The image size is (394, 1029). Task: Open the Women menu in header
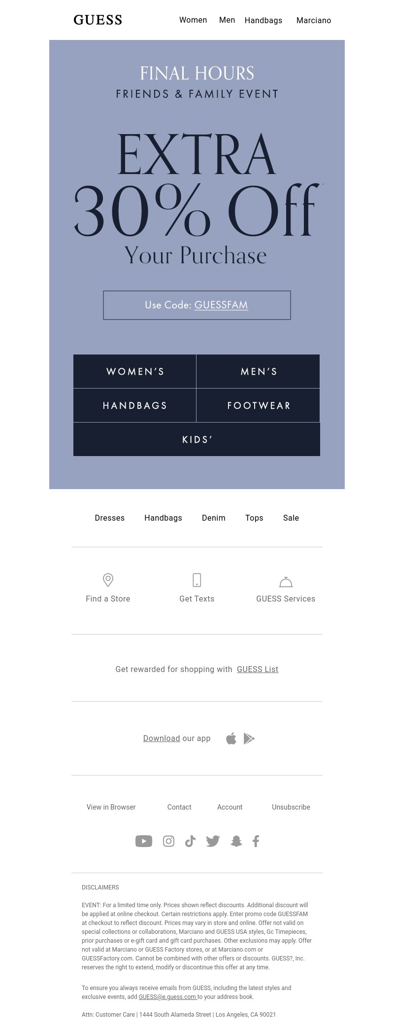[x=193, y=20]
